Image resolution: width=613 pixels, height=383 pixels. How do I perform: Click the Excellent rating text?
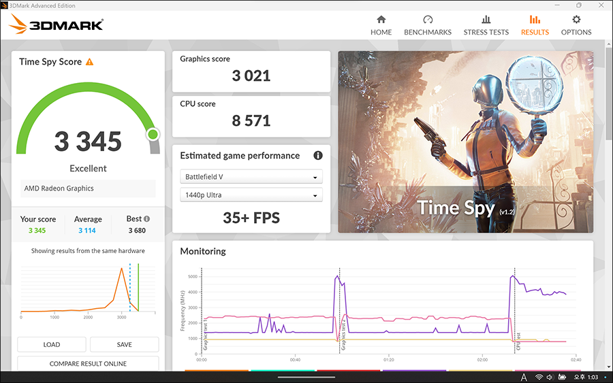point(88,168)
